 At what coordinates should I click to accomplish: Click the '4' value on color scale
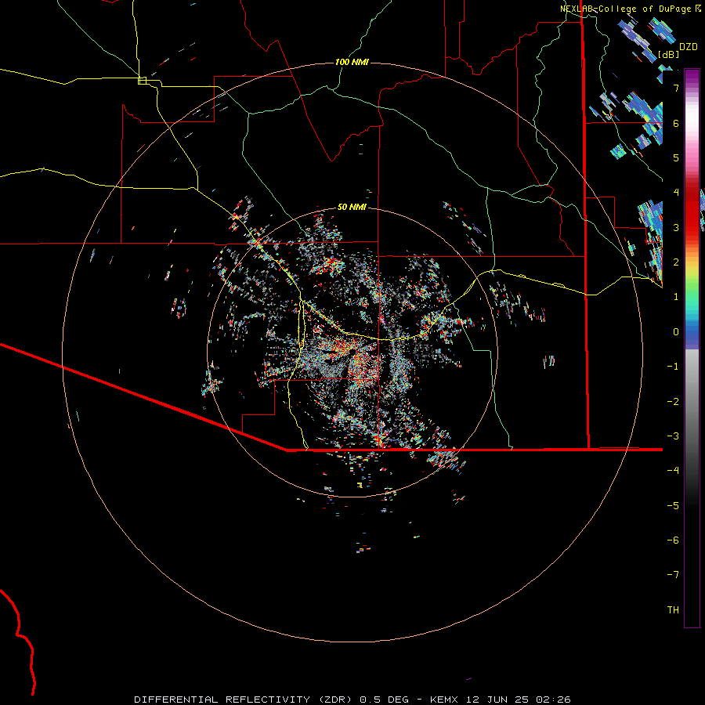[x=676, y=193]
